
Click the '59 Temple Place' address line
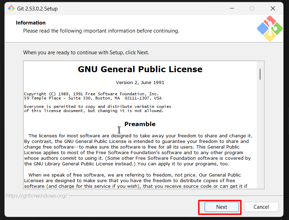(93, 98)
